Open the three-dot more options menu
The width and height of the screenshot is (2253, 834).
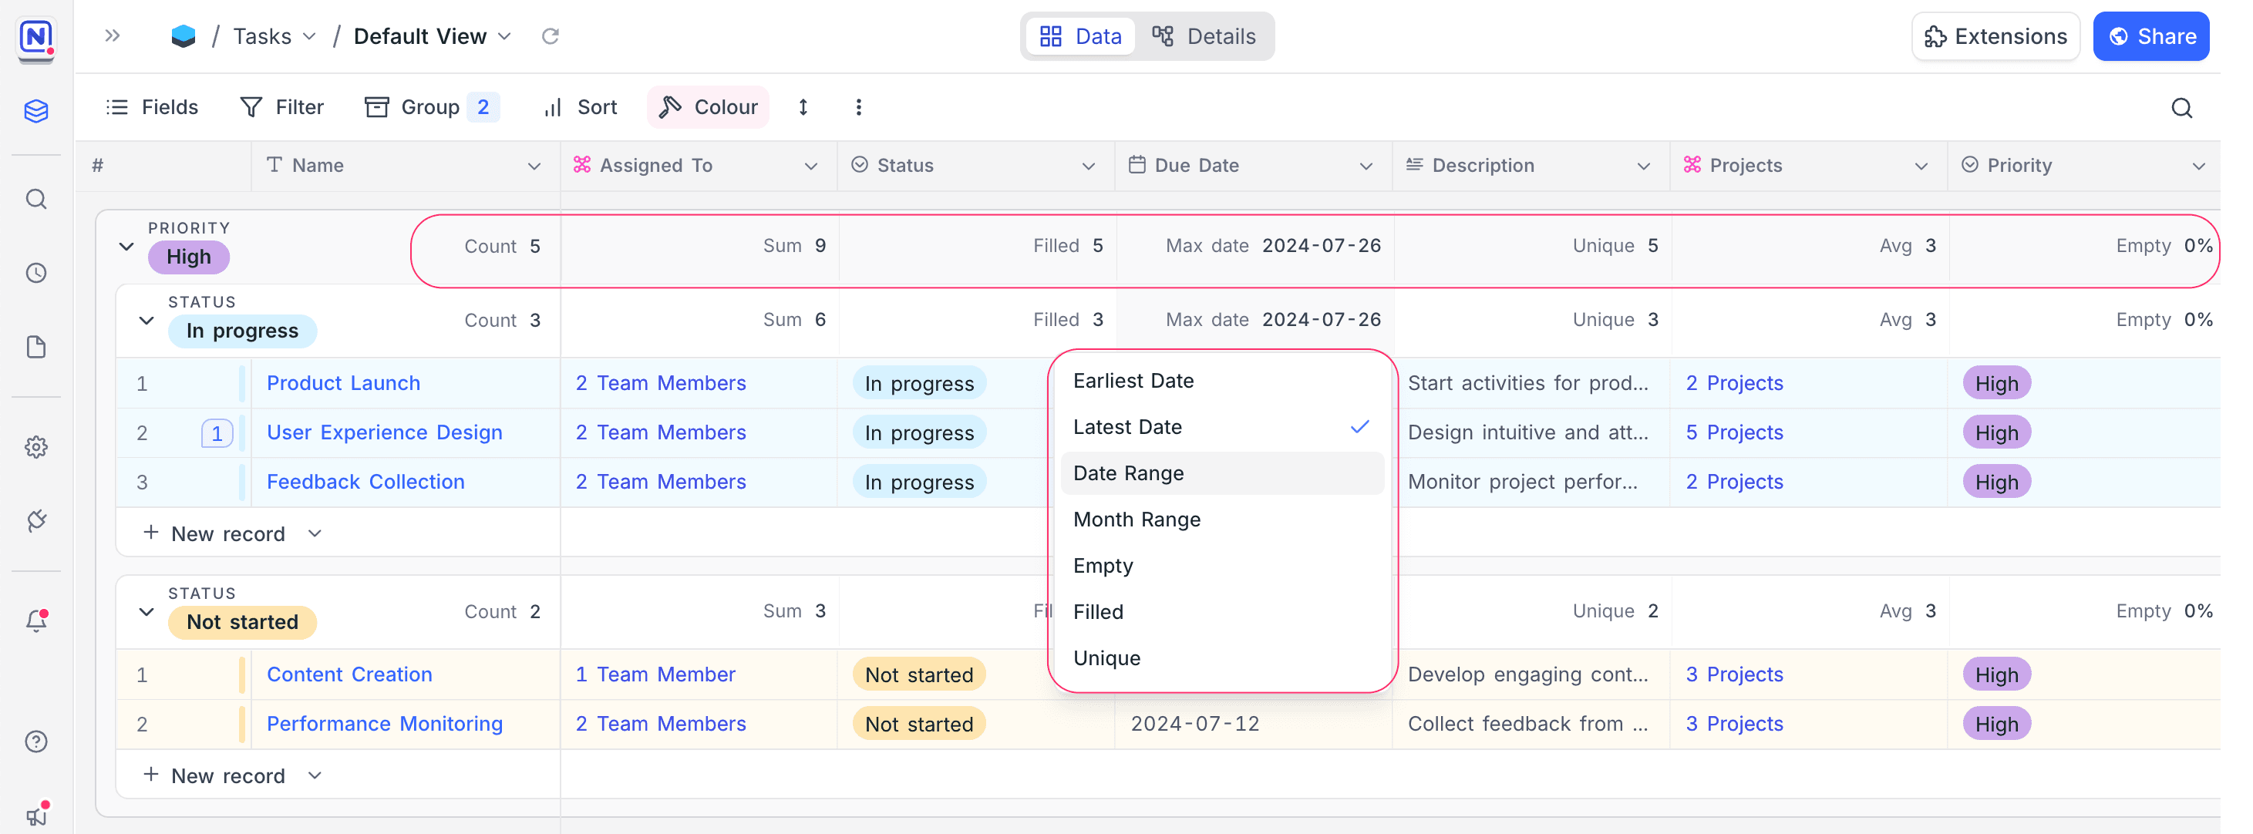tap(858, 106)
